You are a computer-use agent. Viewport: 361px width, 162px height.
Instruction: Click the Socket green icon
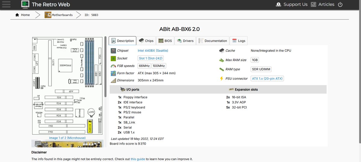point(113,58)
